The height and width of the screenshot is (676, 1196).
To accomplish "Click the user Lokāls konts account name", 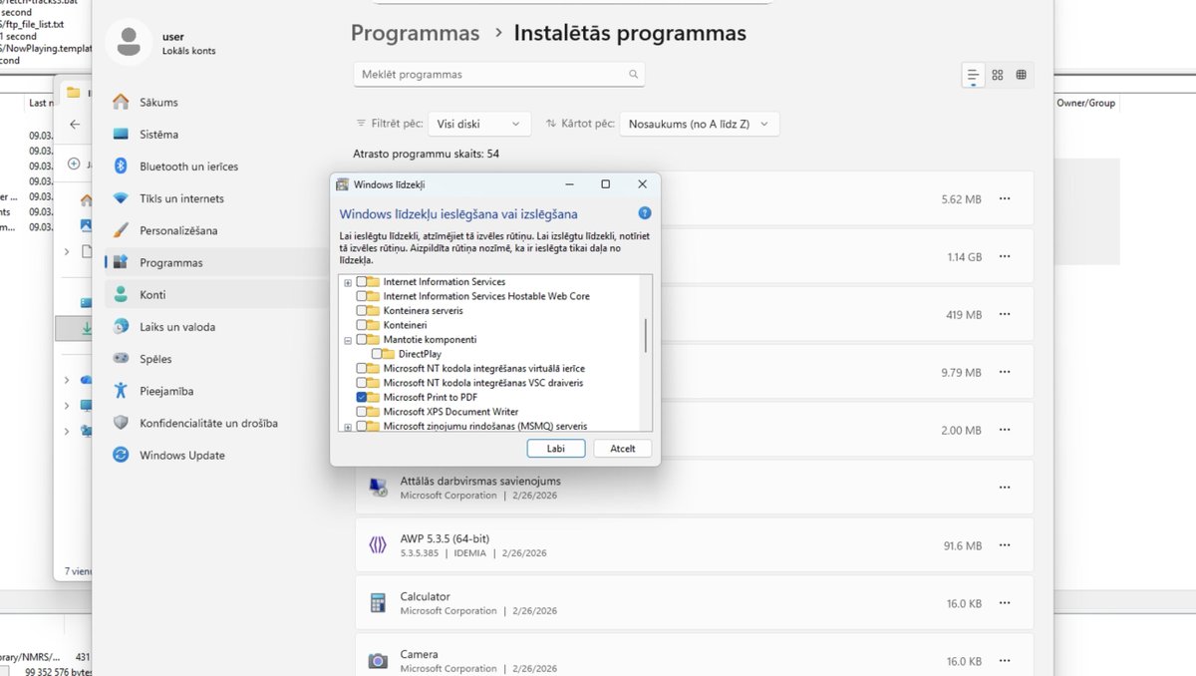I will (x=188, y=43).
